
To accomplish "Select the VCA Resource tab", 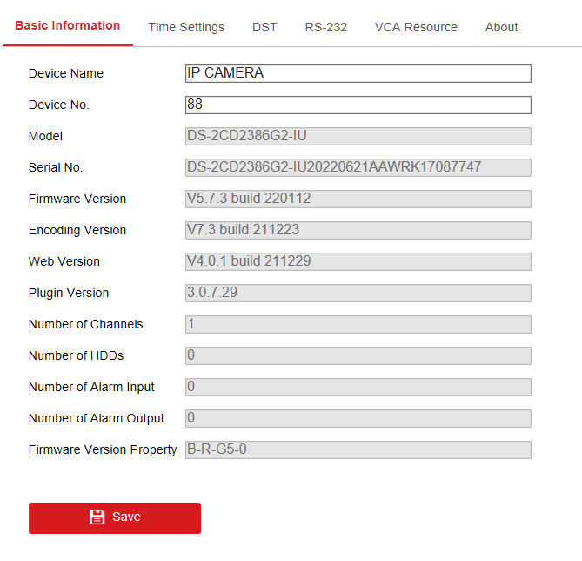I will click(416, 27).
